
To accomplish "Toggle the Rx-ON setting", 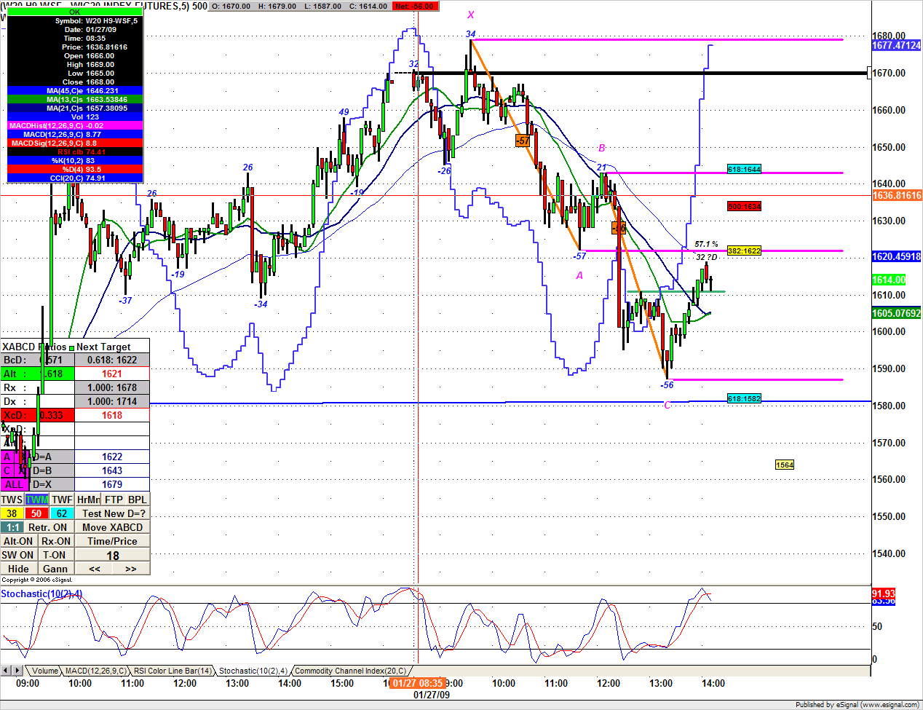I will point(56,541).
